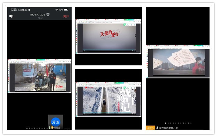The height and width of the screenshot is (137, 217).
Task: Open the meeting security shield icon
Action: (x=48, y=15)
